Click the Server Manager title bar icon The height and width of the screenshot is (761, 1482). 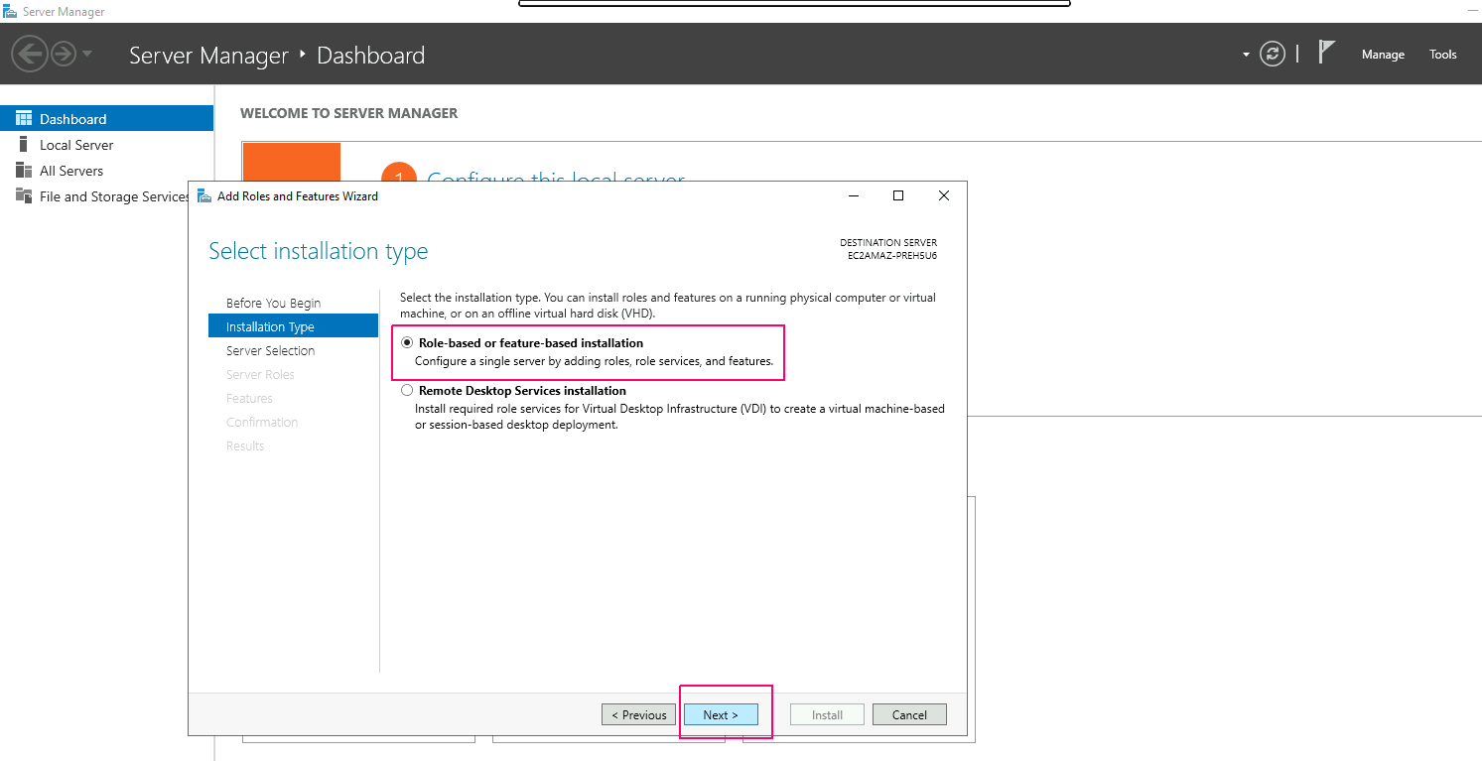[x=10, y=12]
